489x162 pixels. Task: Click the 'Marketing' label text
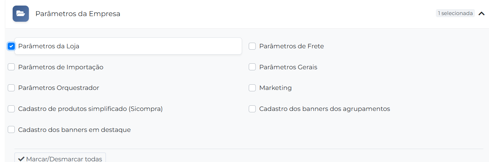tap(275, 88)
